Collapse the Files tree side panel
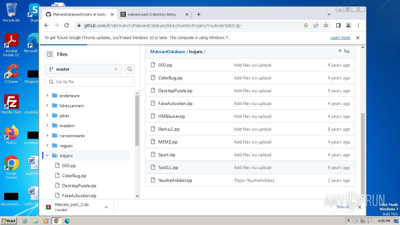The image size is (400, 225). (50, 54)
